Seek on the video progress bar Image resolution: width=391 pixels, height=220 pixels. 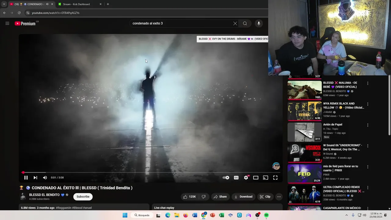point(151,172)
